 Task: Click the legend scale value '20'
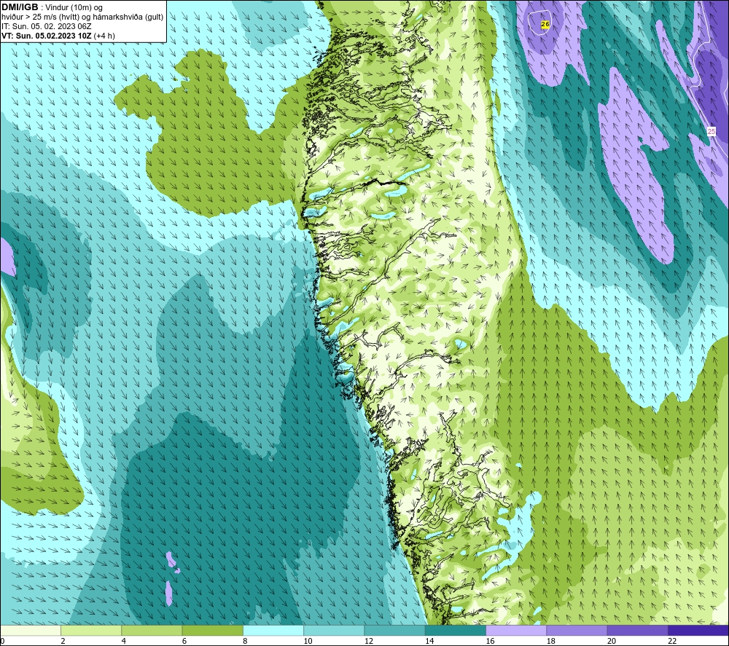coord(612,641)
